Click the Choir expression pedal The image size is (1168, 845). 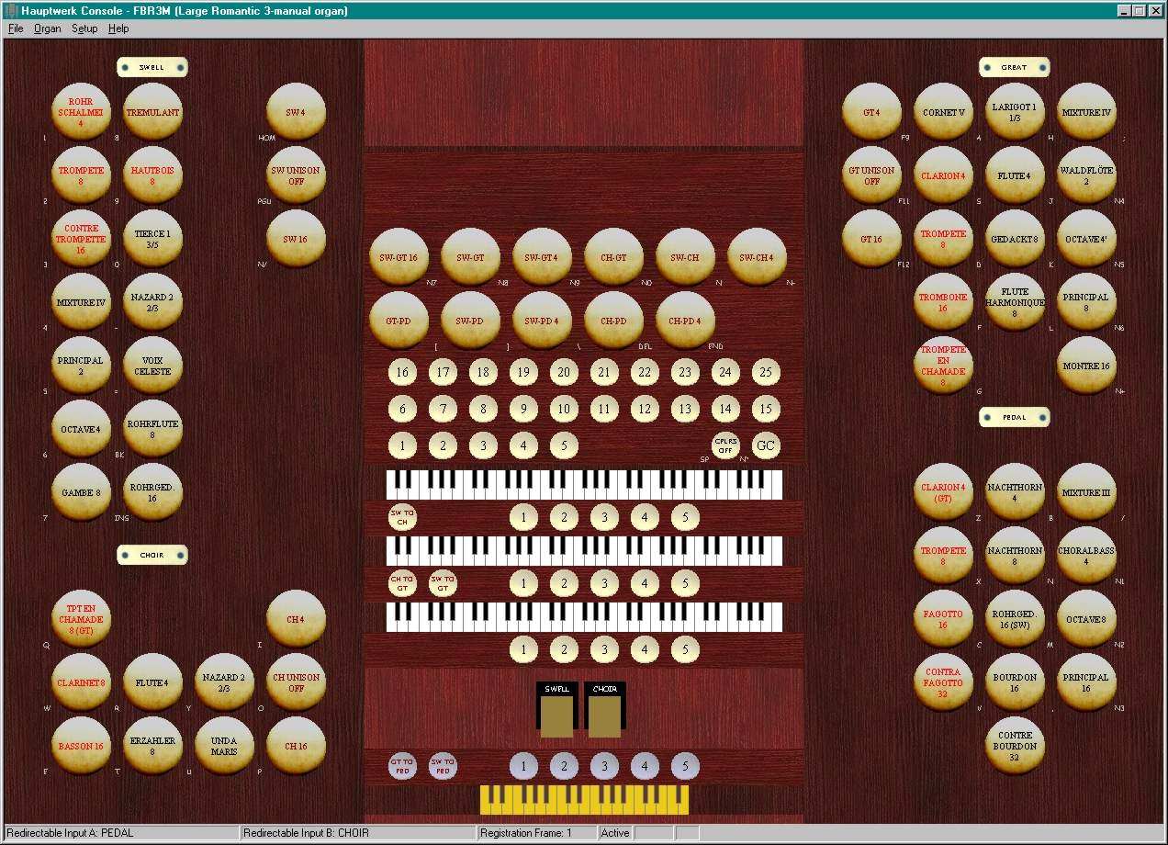pyautogui.click(x=605, y=709)
